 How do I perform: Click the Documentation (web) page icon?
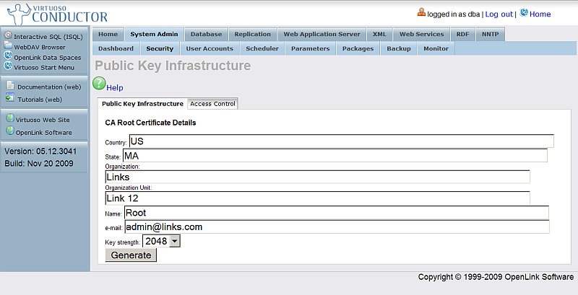[10, 86]
